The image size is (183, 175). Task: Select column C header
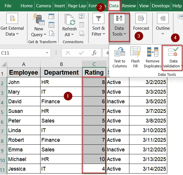coord(94,64)
